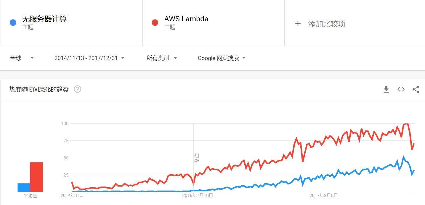This screenshot has height=205, width=425.
Task: Click the red average bar
Action: (36, 177)
